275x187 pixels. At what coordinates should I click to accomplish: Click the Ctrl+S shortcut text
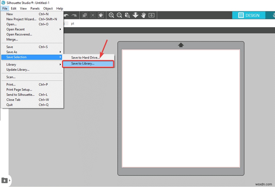(43, 47)
